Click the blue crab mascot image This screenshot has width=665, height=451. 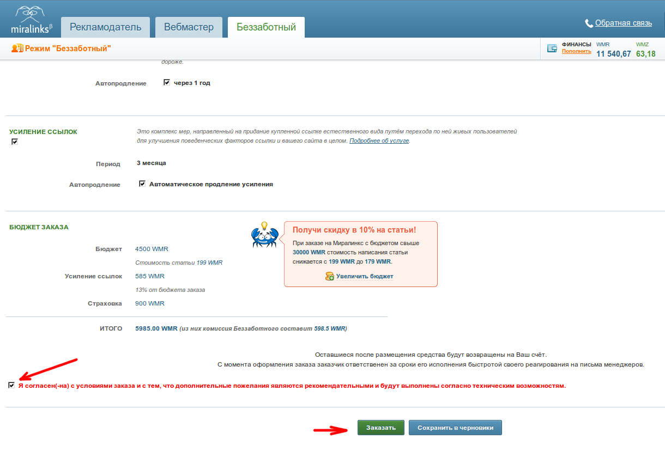(265, 235)
